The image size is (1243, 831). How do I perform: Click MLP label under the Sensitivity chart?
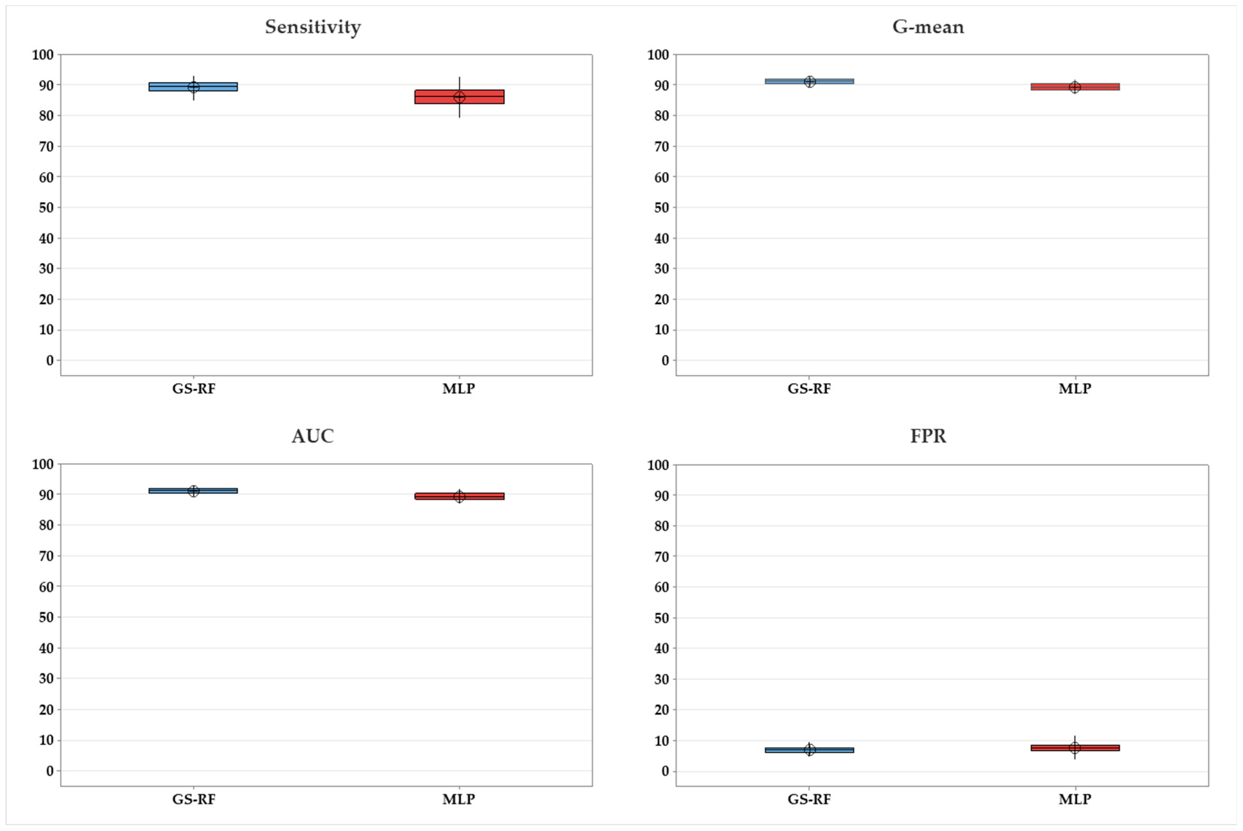pos(459,389)
